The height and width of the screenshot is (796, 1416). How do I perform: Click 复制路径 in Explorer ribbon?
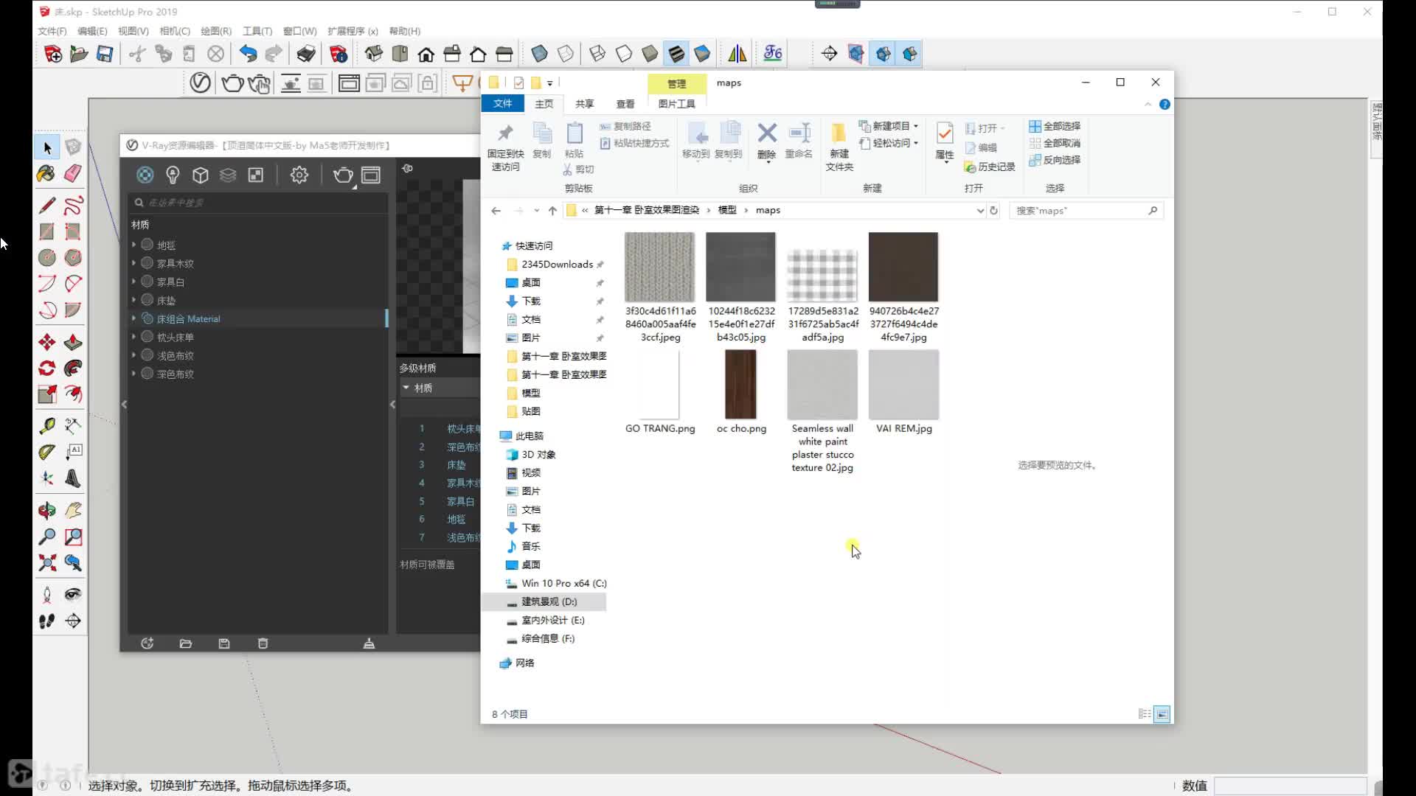pyautogui.click(x=625, y=126)
